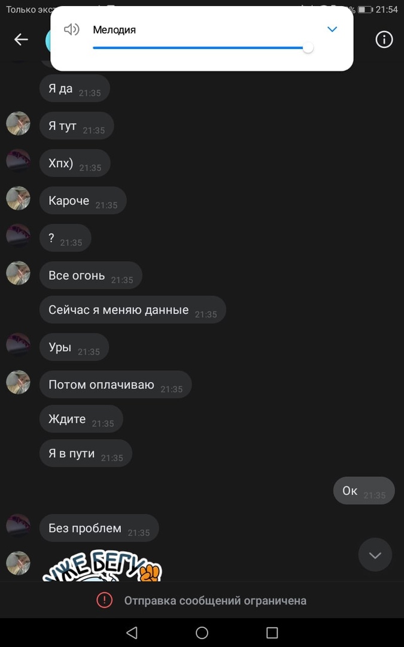This screenshot has width=404, height=647.
Task: Tap the Android home circle button
Action: coord(202,633)
